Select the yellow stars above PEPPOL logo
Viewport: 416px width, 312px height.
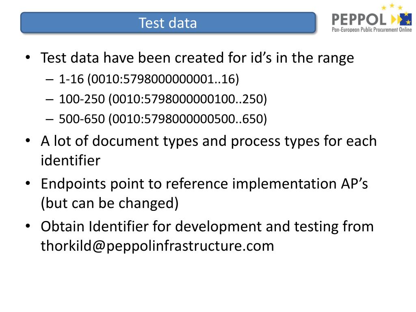coord(392,6)
